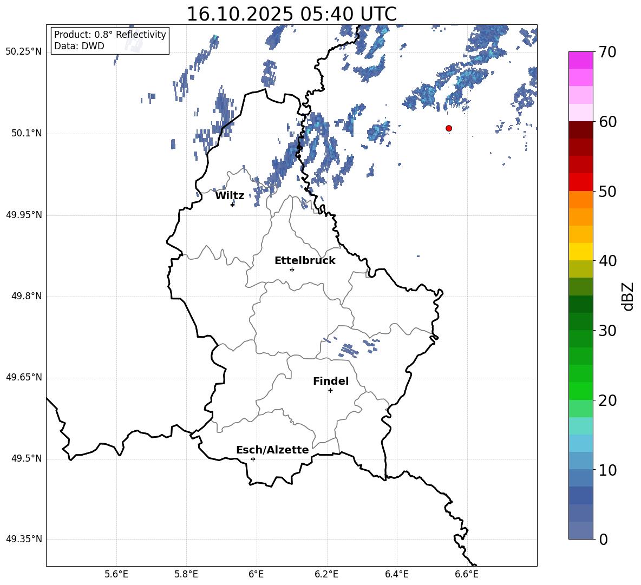This screenshot has height=585, width=641.
Task: Click the 50.25°N latitude label
Action: pyautogui.click(x=24, y=52)
